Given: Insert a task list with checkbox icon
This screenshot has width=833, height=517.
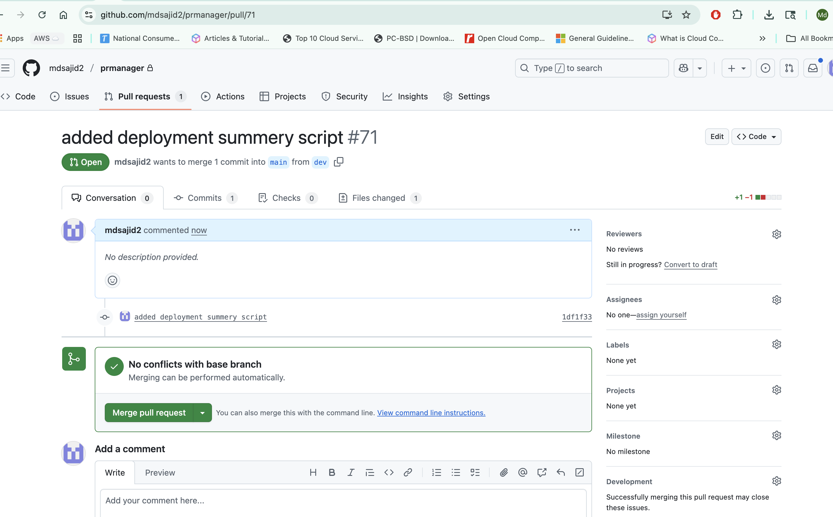Looking at the screenshot, I should (x=475, y=473).
